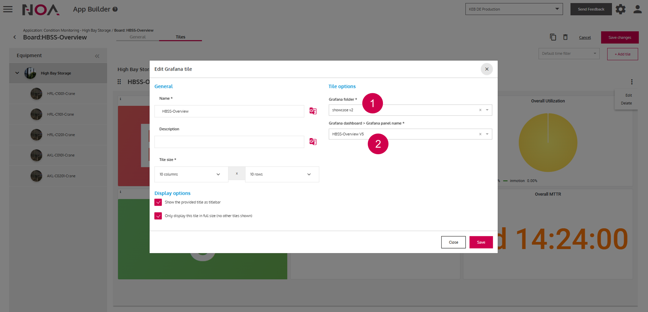Open the Grafana panel name dropdown
The image size is (648, 312).
click(x=487, y=134)
